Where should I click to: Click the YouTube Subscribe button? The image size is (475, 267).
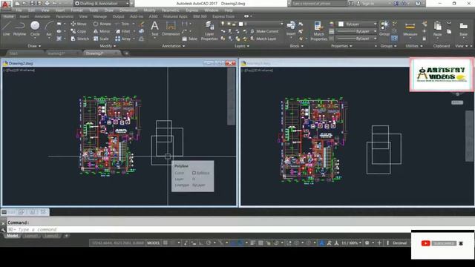point(444,243)
